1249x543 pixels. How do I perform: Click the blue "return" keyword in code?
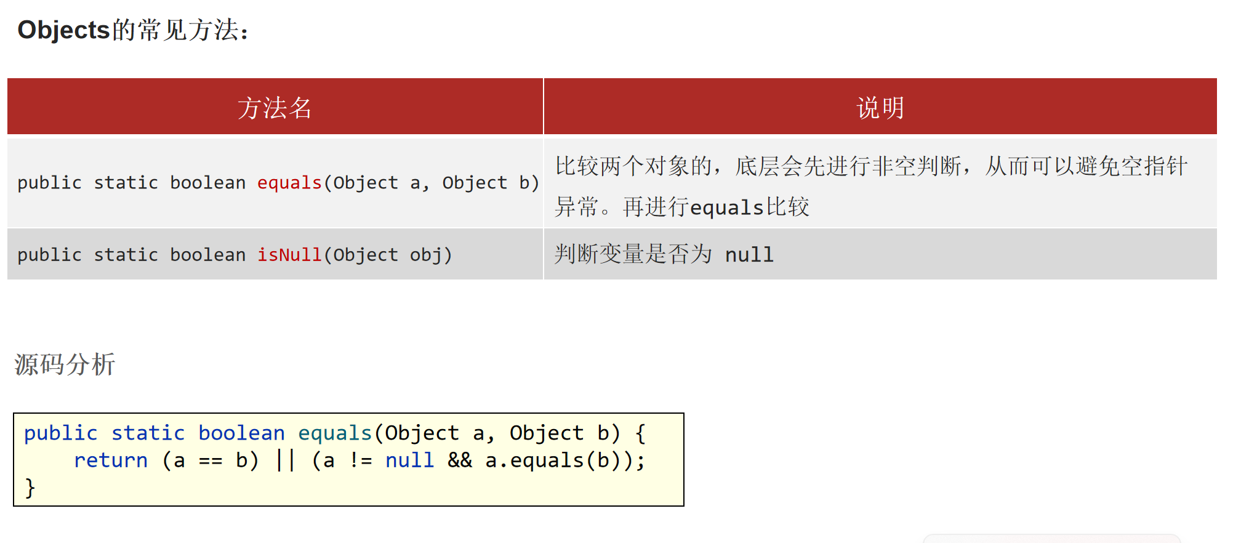tap(111, 461)
